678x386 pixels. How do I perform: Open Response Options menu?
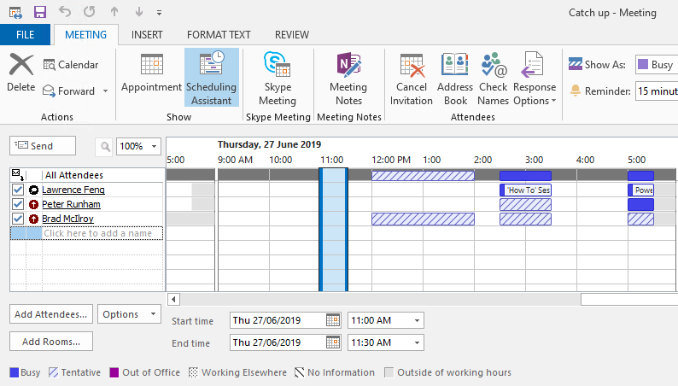(x=535, y=78)
